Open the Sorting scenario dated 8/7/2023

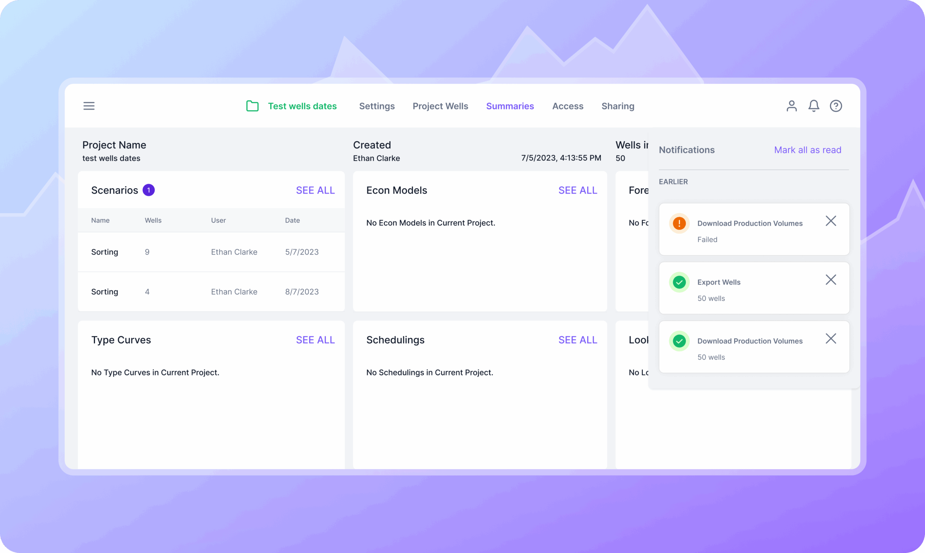(211, 292)
